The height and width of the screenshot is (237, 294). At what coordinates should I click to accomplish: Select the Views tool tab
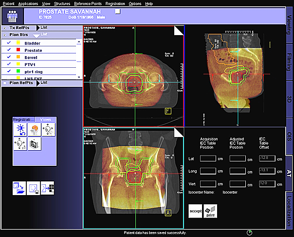coord(46,119)
